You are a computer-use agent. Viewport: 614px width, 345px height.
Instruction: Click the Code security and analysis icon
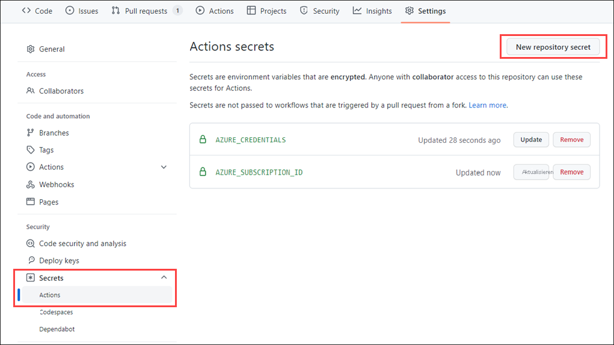pyautogui.click(x=31, y=244)
